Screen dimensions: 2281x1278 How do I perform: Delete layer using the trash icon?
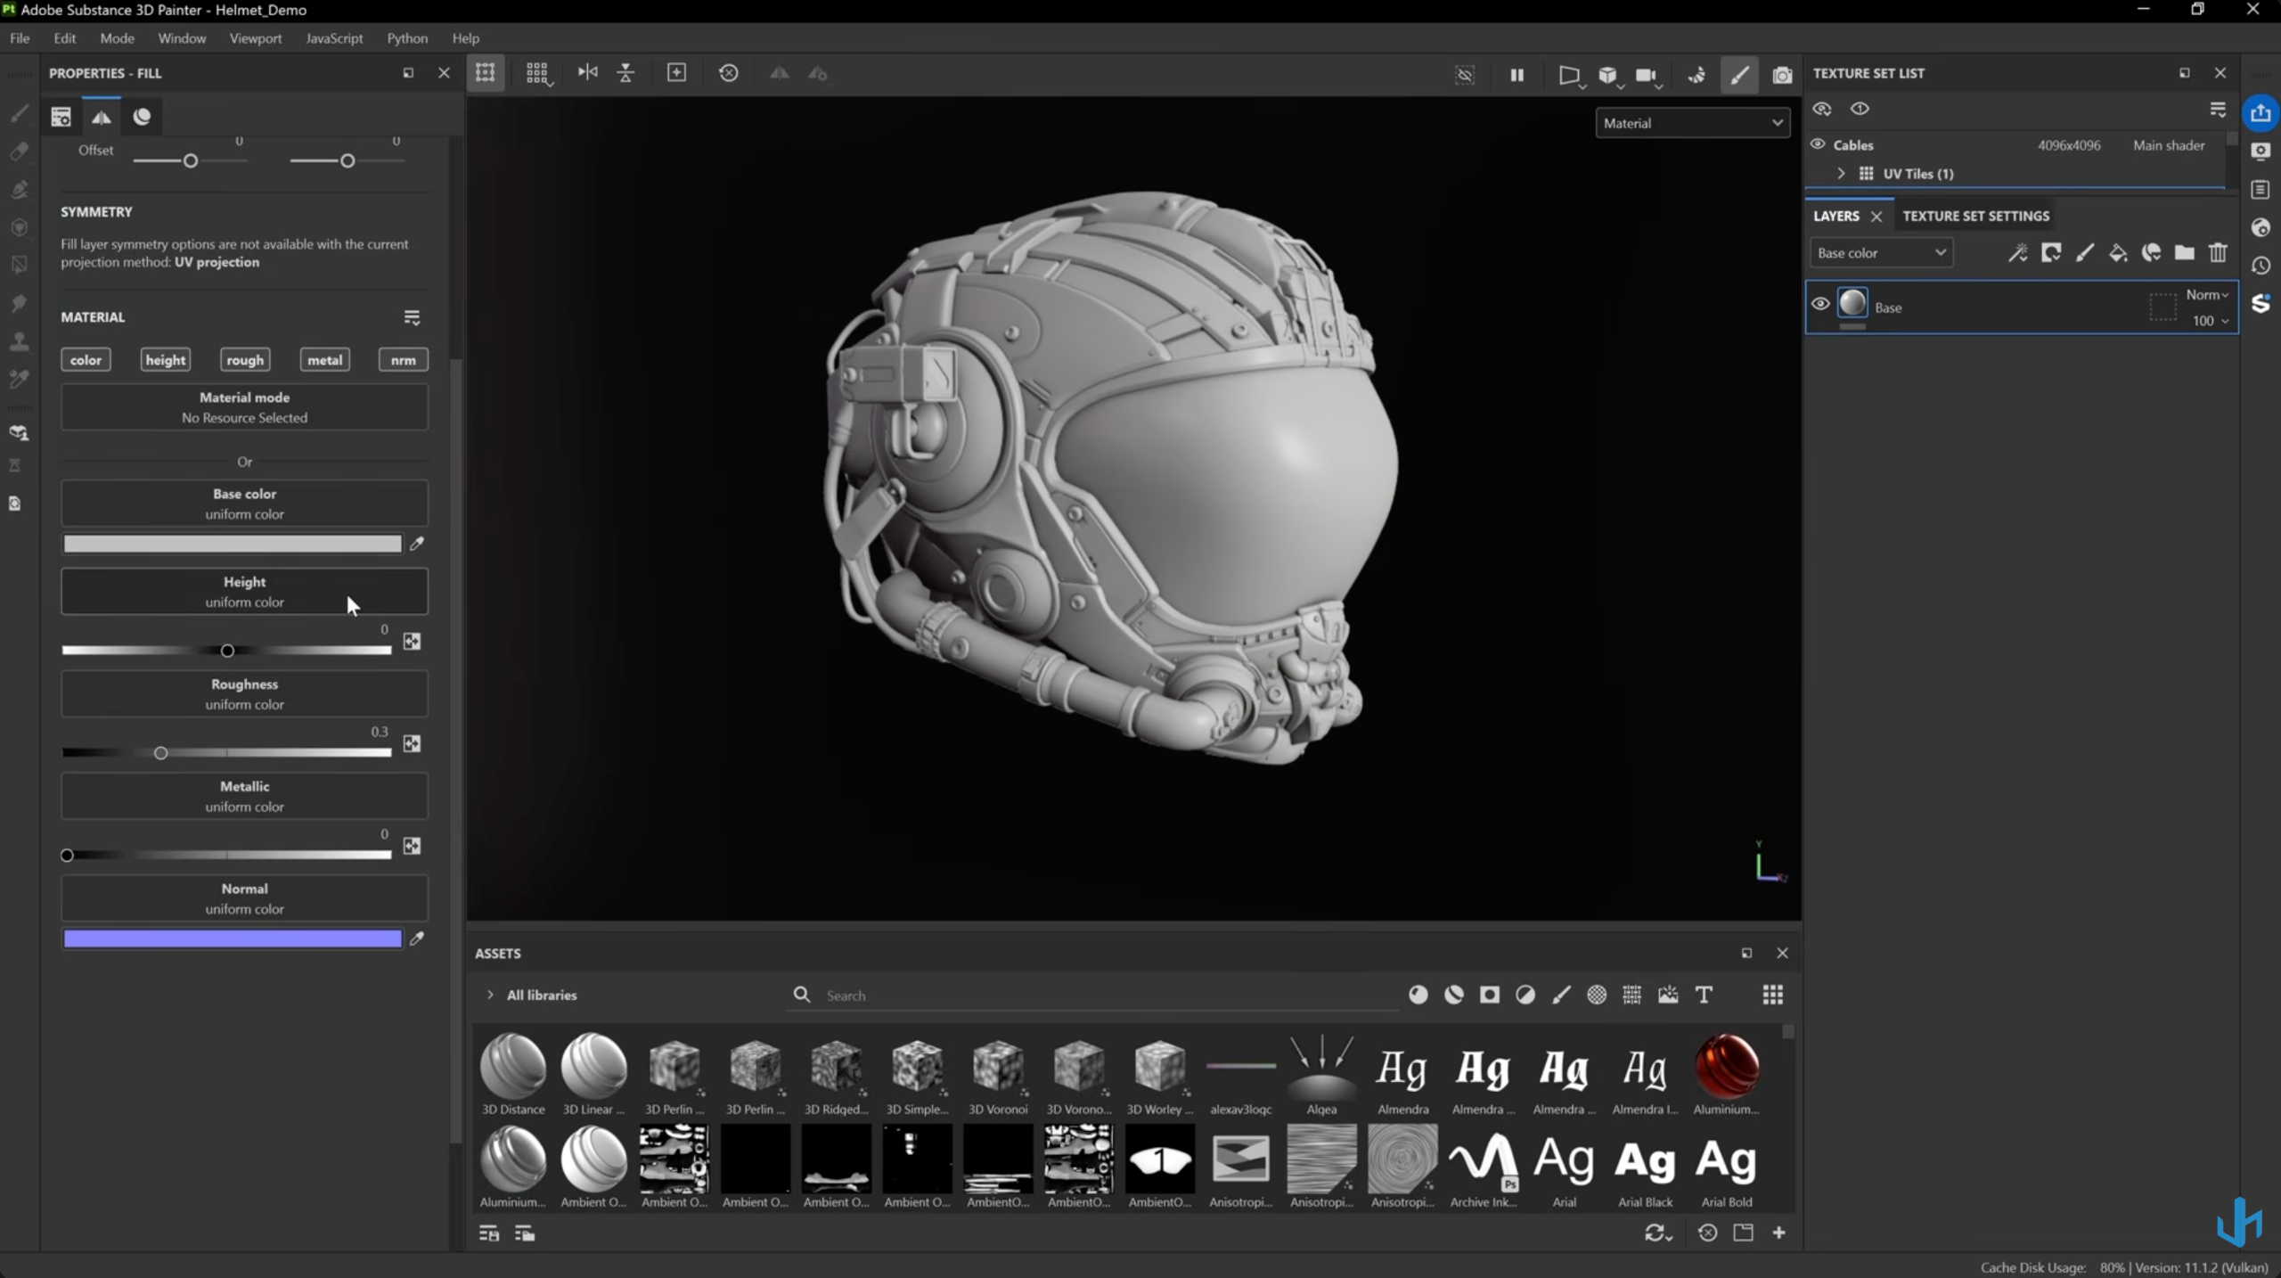2218,253
